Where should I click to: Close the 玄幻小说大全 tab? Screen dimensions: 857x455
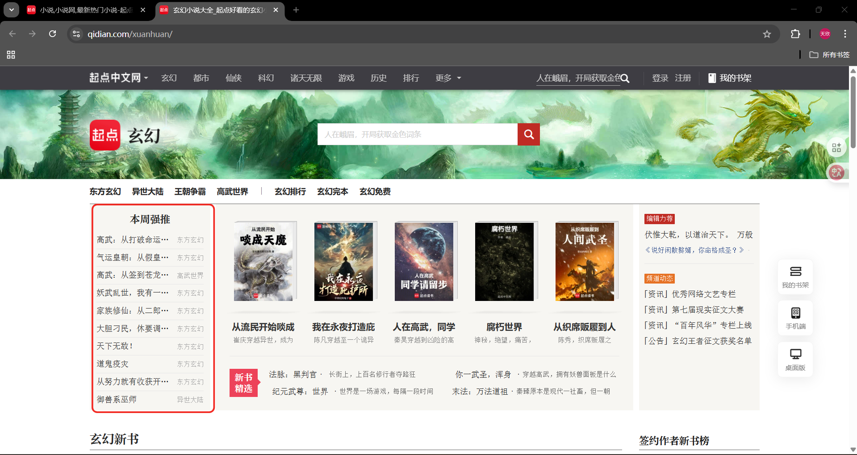(x=276, y=10)
